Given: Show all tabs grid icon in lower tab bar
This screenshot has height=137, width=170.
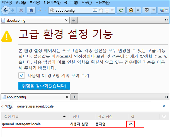Looking at the screenshot, I should [x=167, y=97].
